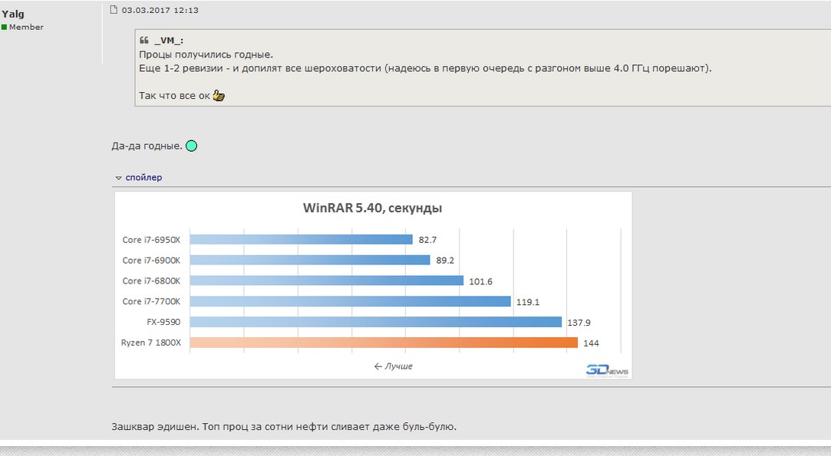Click the reply text 'Да-да годные.'
This screenshot has width=831, height=456.
147,146
